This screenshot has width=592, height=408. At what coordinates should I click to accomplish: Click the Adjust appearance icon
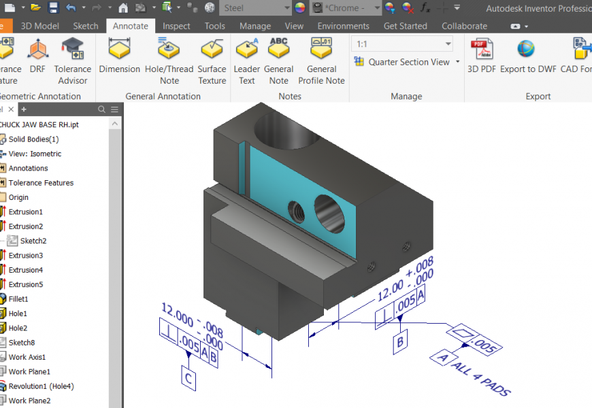coord(389,7)
